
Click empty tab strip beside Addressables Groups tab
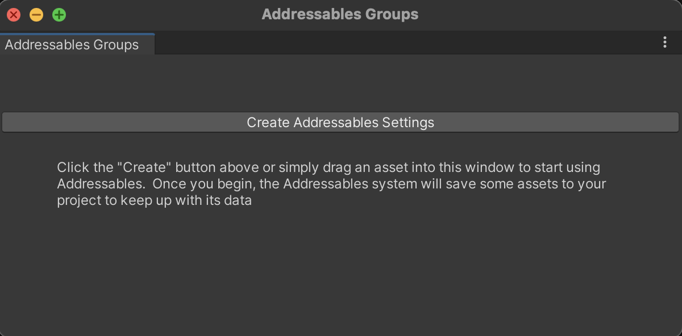pos(398,43)
